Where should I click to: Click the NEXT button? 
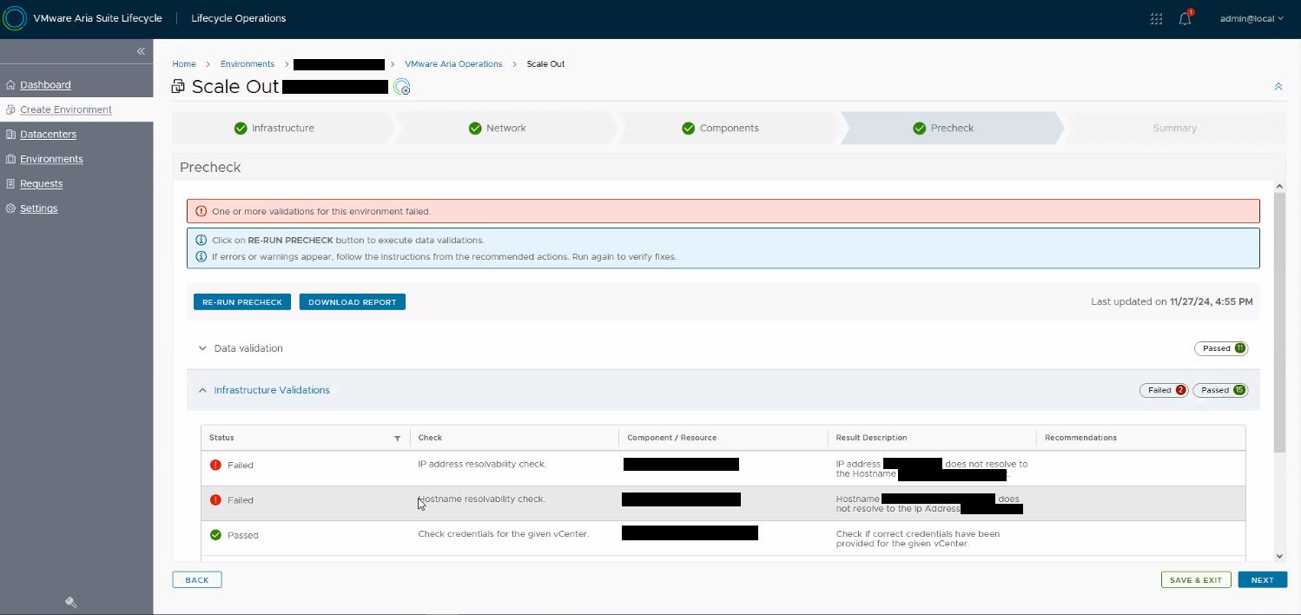[1263, 580]
